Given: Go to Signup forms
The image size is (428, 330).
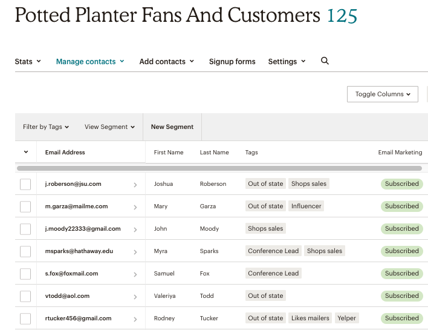Looking at the screenshot, I should click(x=232, y=62).
